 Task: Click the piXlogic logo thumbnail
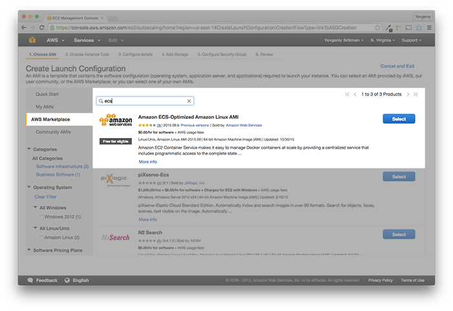click(114, 179)
